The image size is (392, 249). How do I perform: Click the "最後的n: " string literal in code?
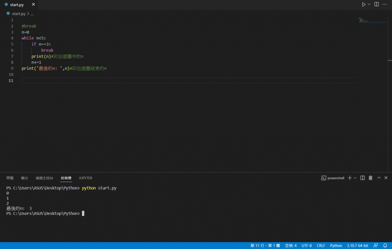[49, 68]
